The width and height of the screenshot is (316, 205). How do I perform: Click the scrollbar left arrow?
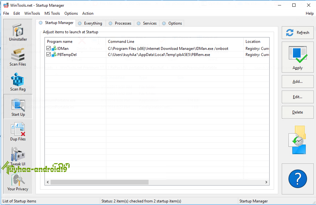click(48, 182)
